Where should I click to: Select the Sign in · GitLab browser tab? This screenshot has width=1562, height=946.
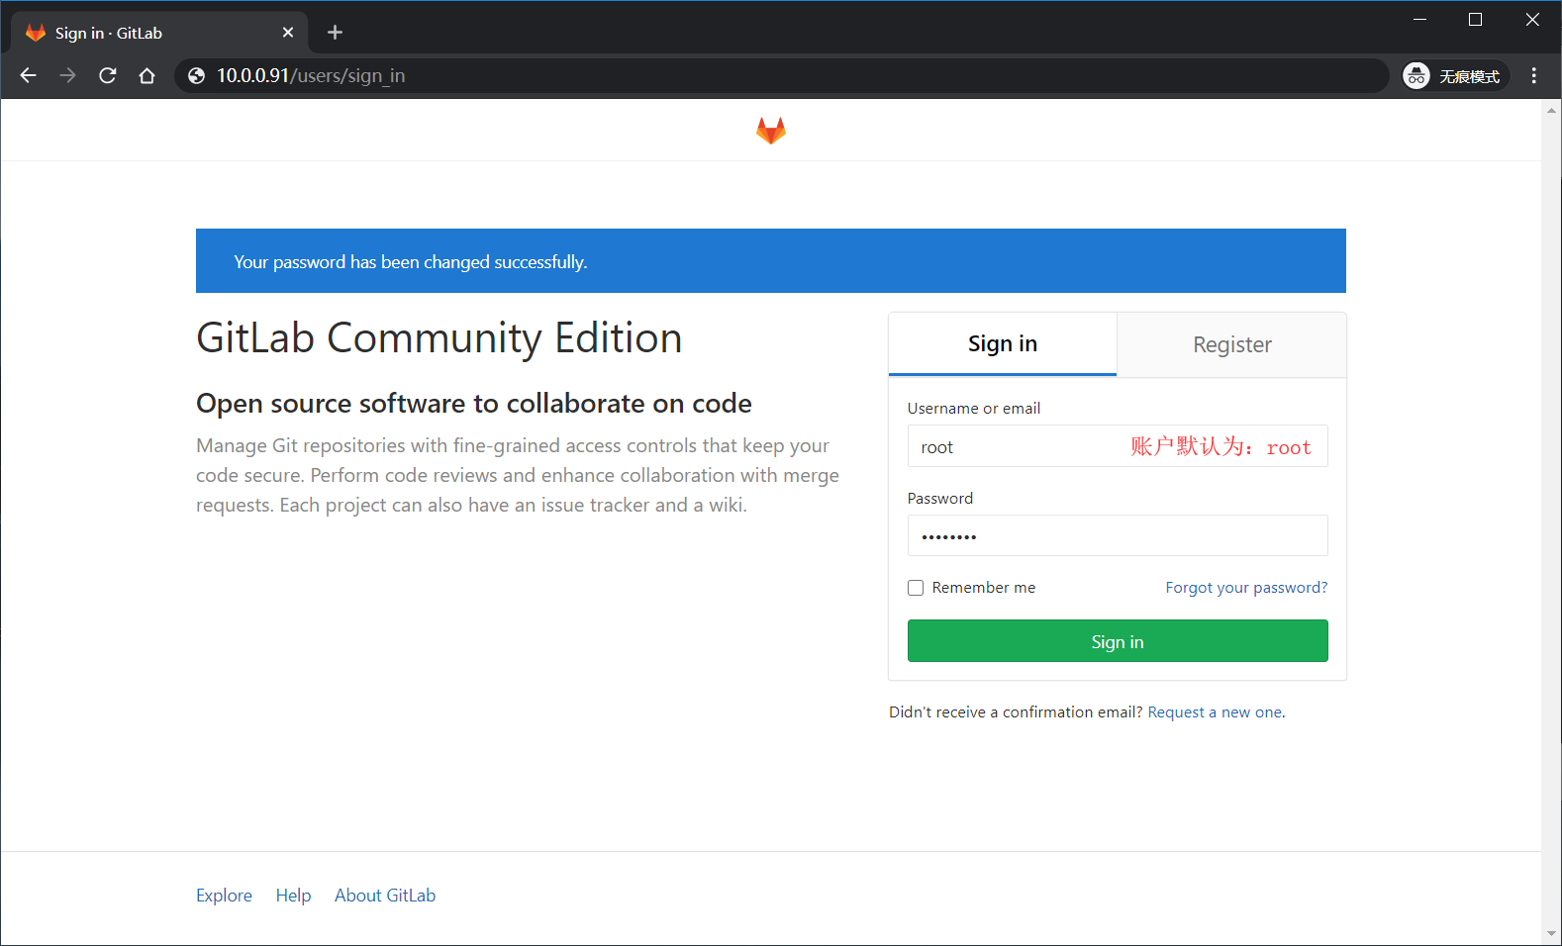click(x=158, y=33)
